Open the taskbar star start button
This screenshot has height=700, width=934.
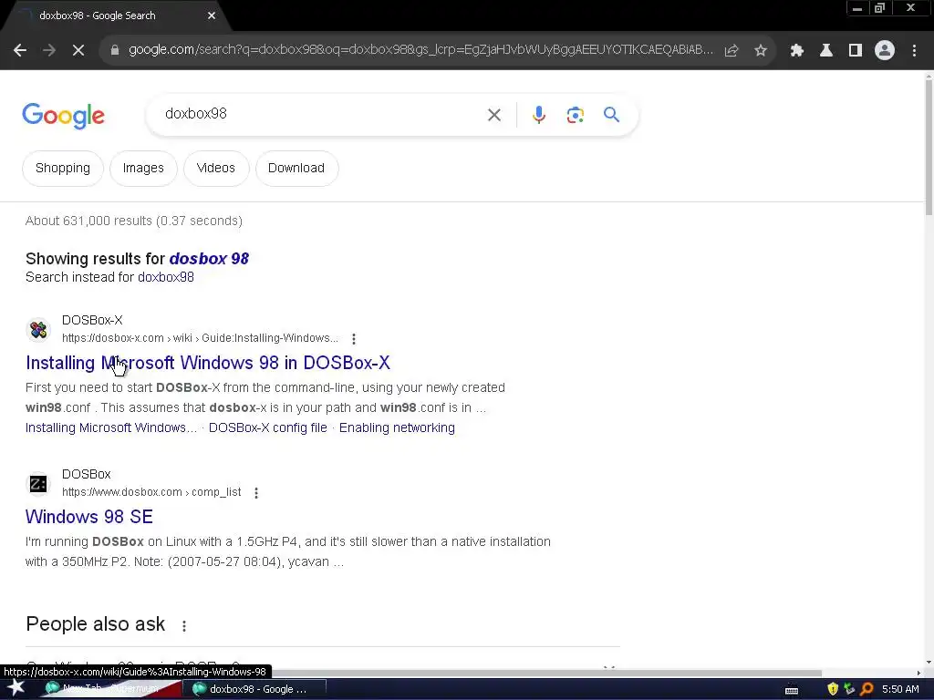pos(16,688)
